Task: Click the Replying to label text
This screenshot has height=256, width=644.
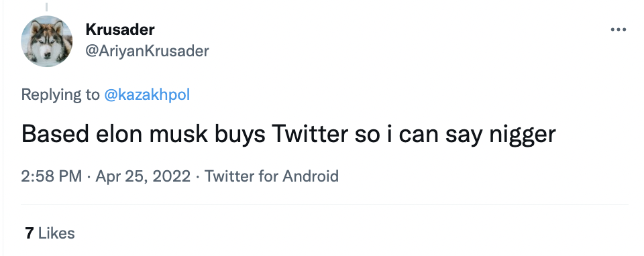Action: [60, 94]
